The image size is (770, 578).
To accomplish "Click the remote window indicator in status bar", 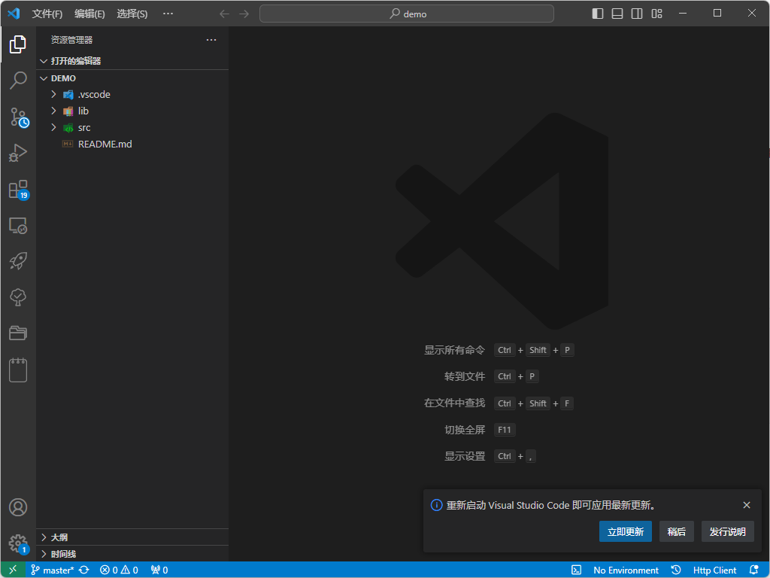I will (13, 570).
